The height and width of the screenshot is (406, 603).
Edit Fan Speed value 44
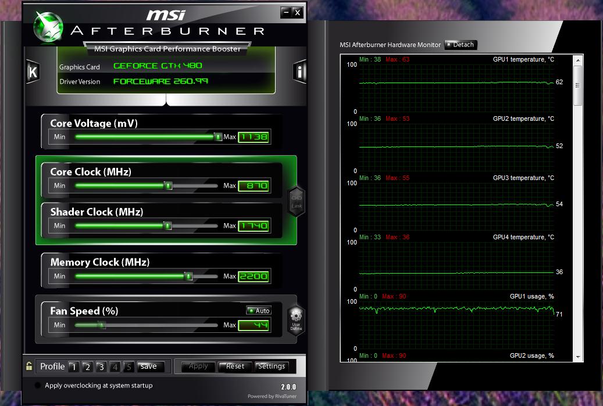pyautogui.click(x=254, y=325)
